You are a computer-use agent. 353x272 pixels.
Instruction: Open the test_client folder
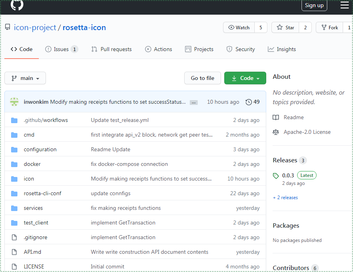point(36,223)
